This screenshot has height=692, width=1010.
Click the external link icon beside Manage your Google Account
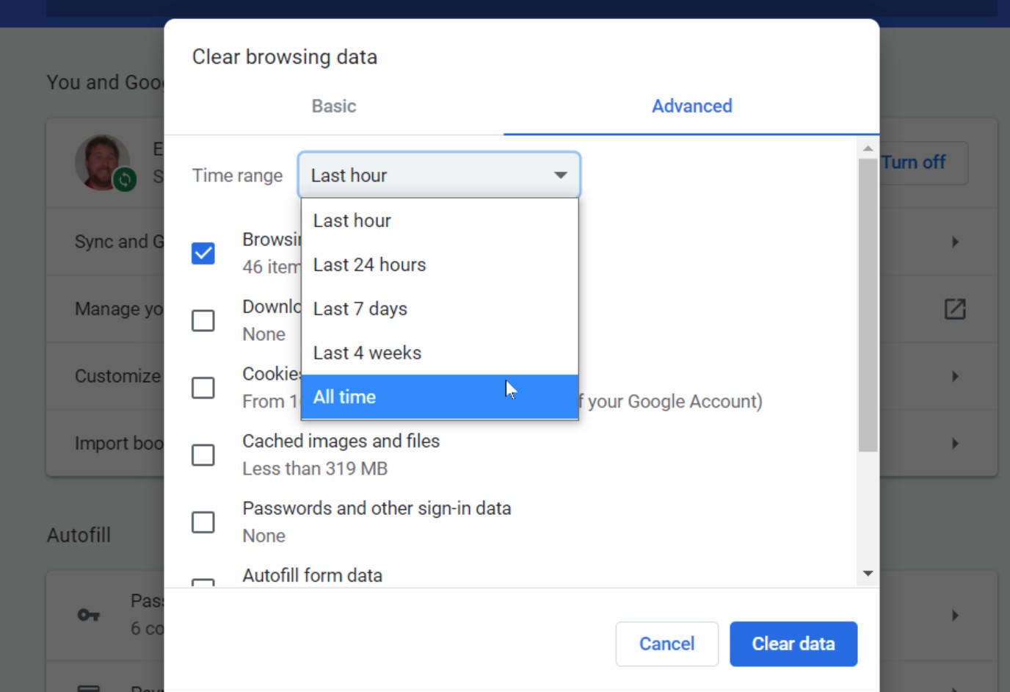pos(954,309)
